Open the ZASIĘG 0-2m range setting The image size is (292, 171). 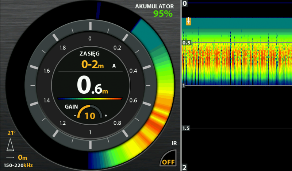pos(93,65)
